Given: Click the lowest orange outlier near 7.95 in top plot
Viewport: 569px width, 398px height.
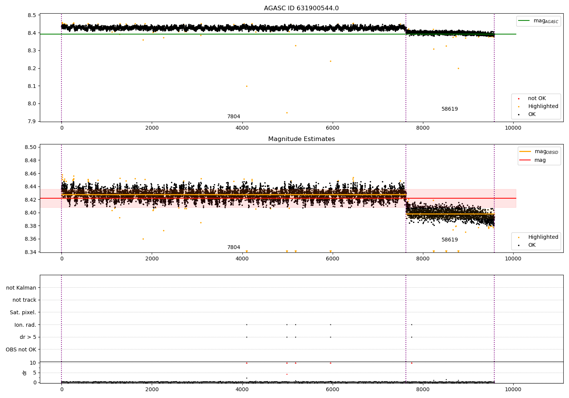Looking at the screenshot, I should 287,113.
